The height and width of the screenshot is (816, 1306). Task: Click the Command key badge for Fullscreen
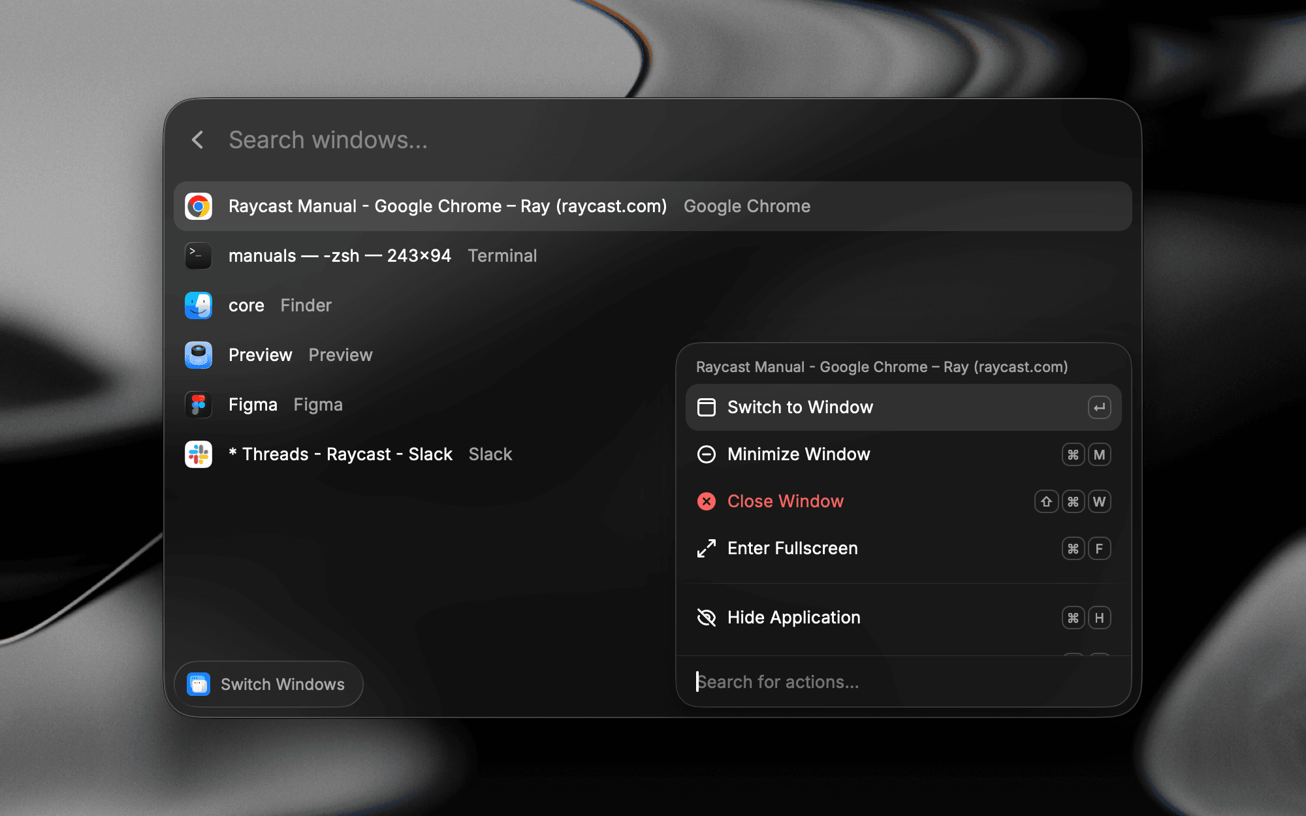coord(1074,548)
